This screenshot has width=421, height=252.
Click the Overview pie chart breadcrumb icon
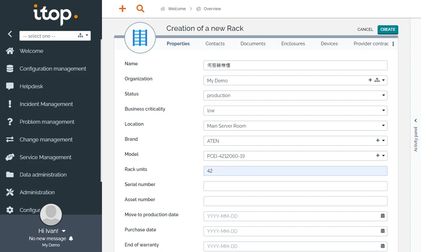198,9
